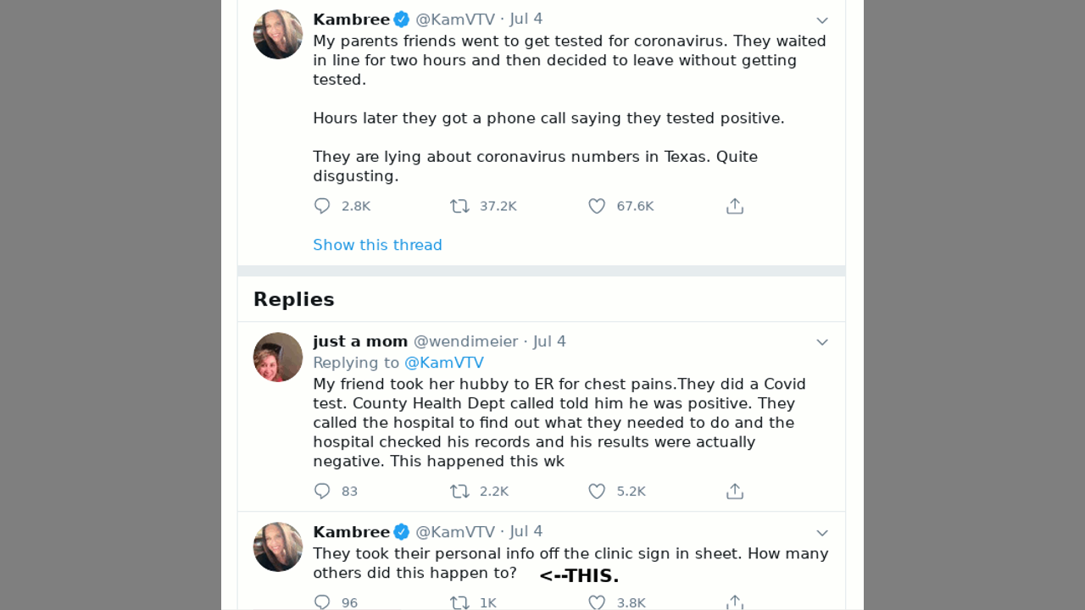Click the "Show this thread" link

click(x=377, y=245)
